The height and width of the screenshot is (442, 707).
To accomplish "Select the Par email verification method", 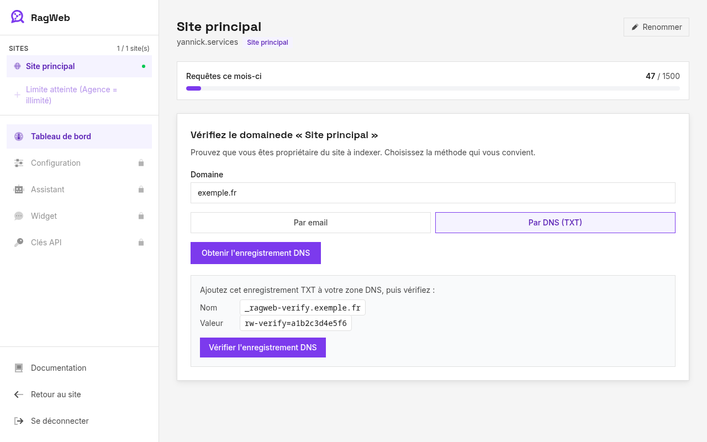I will coord(310,223).
